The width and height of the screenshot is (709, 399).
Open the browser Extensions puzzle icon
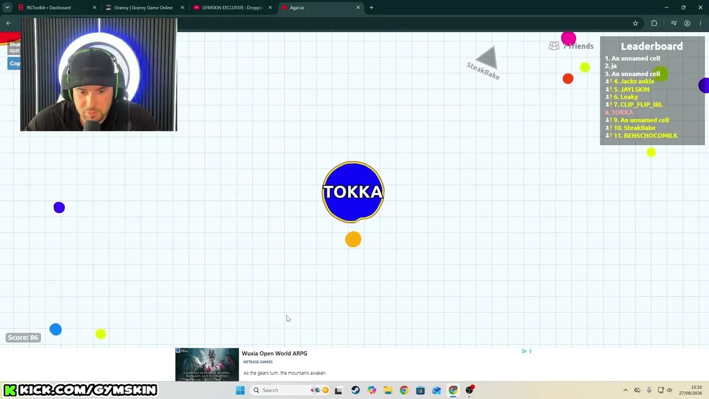[x=654, y=23]
